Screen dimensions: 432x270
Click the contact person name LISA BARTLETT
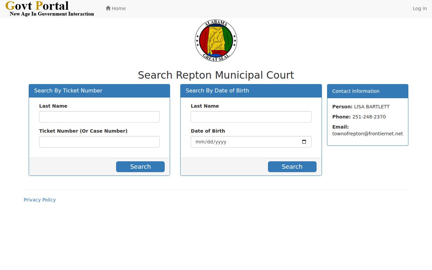[372, 107]
